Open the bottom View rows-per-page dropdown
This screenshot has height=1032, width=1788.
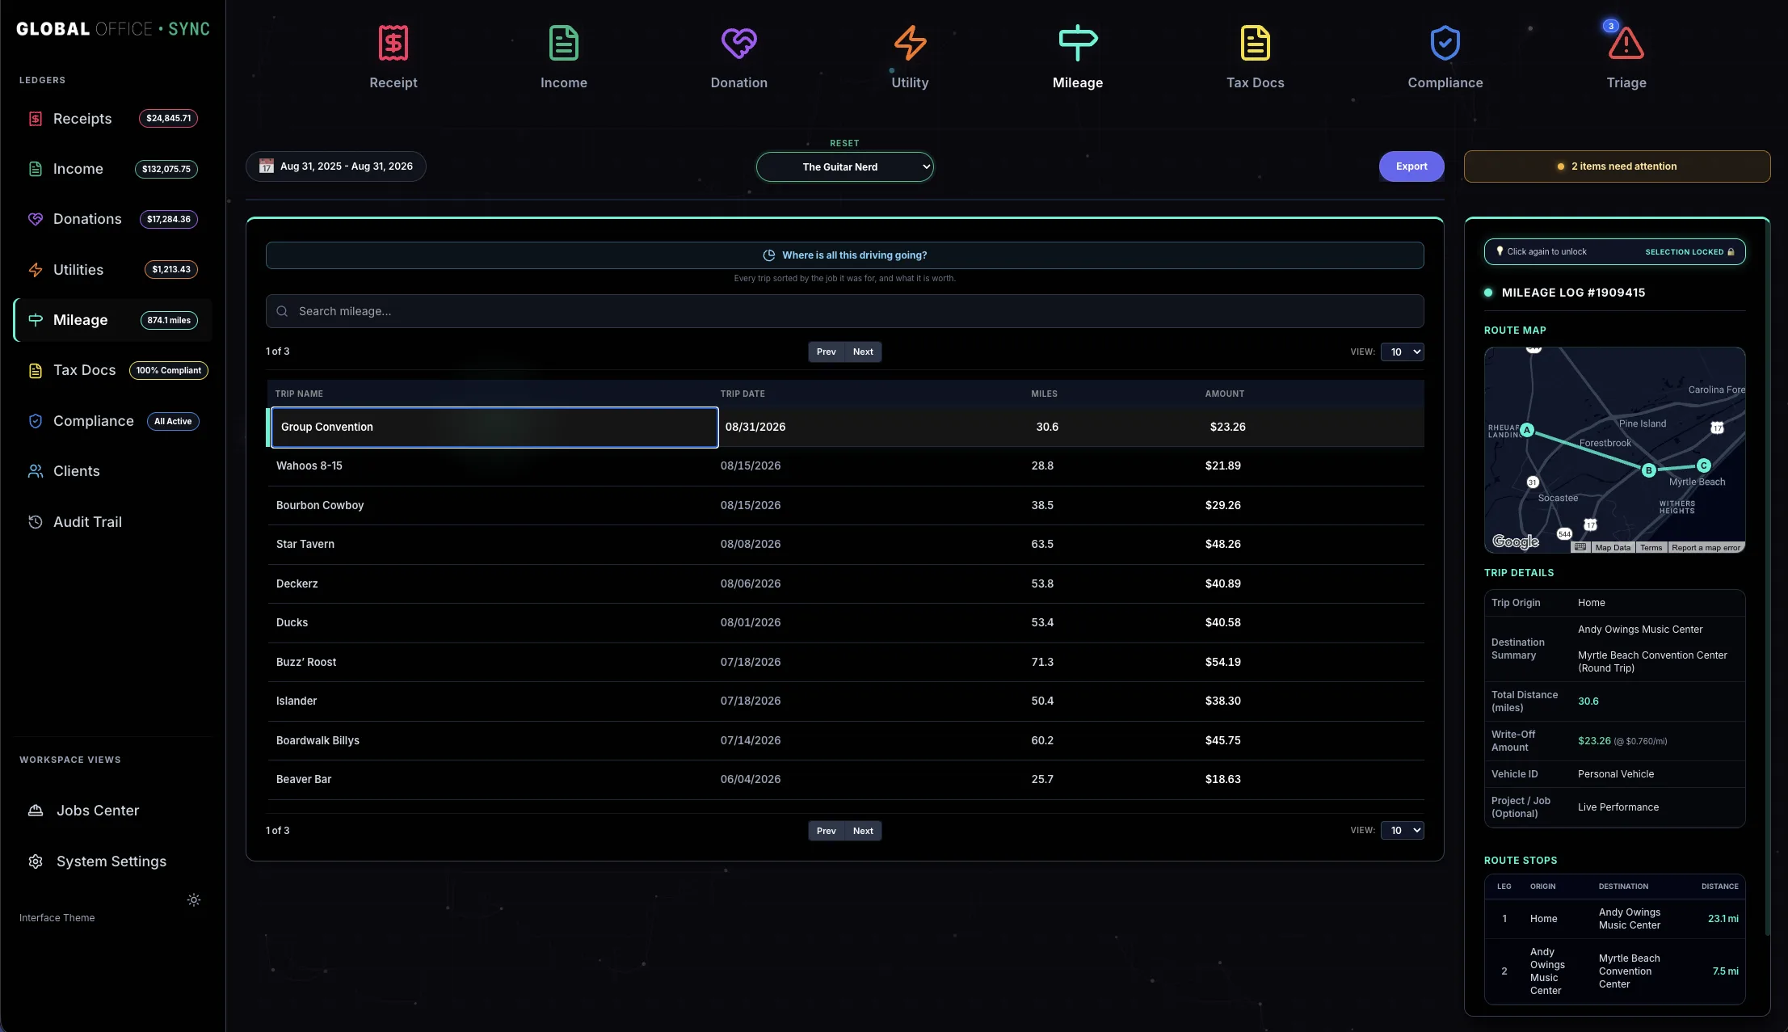tap(1403, 830)
